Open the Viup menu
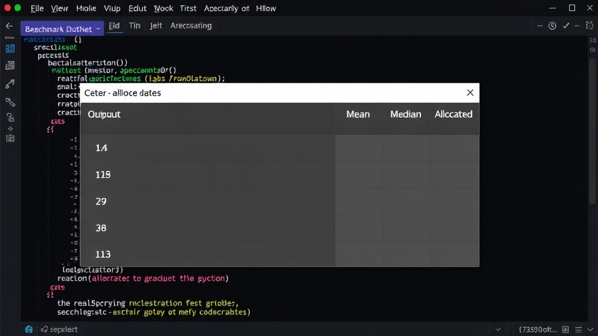Screen dimensions: 598x336 click(112, 8)
